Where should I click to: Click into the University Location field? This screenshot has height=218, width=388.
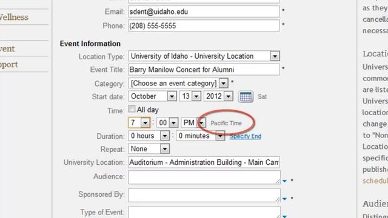pyautogui.click(x=204, y=162)
